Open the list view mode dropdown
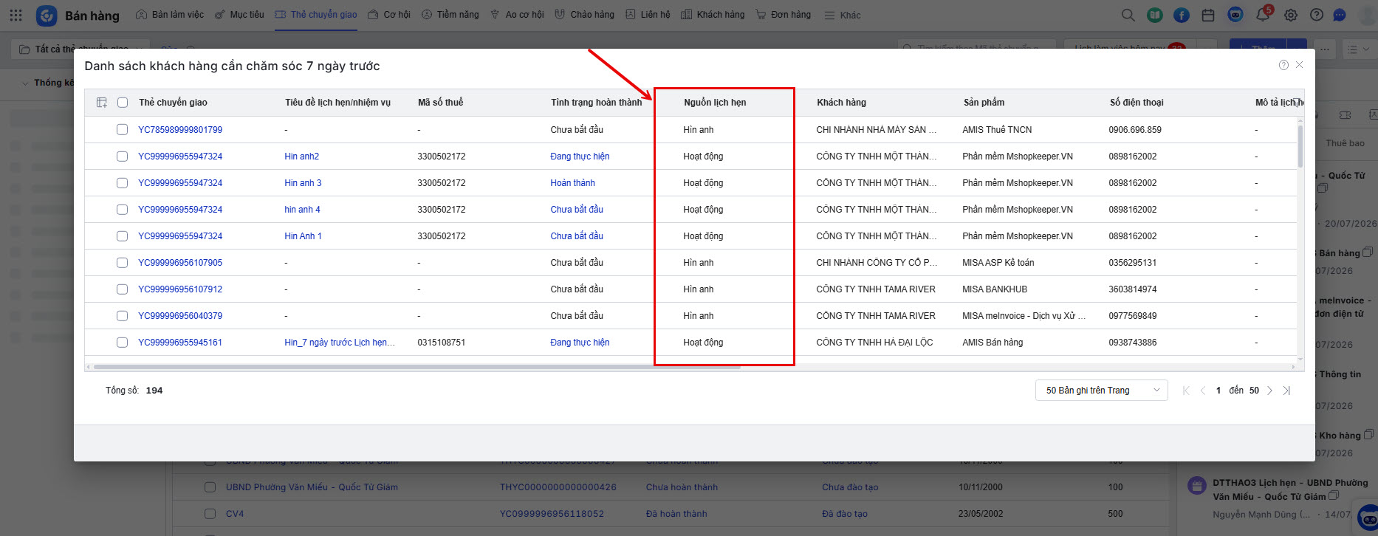Screen dimensions: 1378x536 pyautogui.click(x=1359, y=49)
